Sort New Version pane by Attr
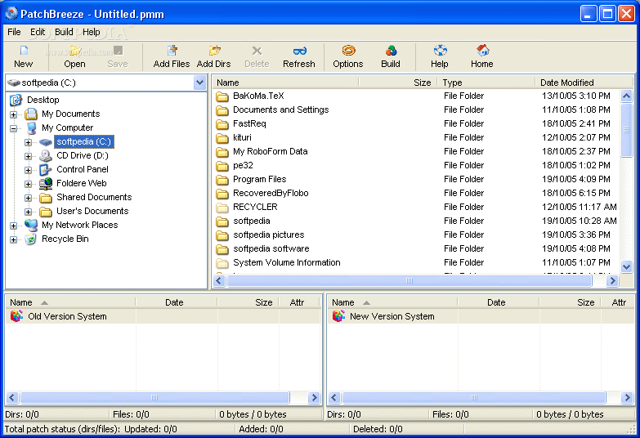The width and height of the screenshot is (640, 438). (618, 302)
